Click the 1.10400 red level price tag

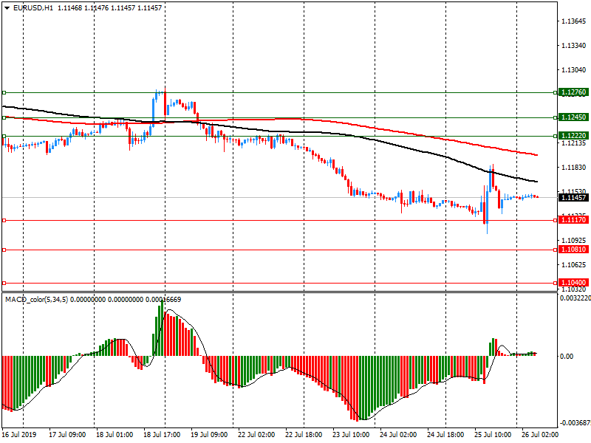point(574,283)
